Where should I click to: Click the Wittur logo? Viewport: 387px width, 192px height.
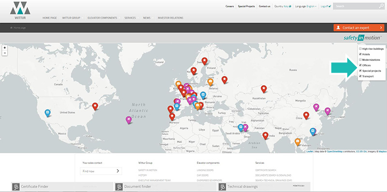[20, 10]
